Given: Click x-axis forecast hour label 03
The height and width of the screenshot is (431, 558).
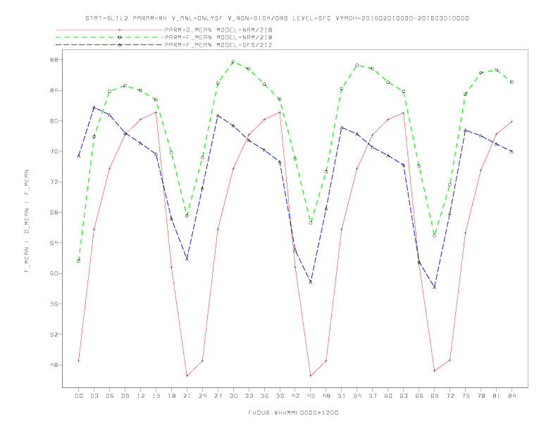Looking at the screenshot, I should [x=94, y=396].
